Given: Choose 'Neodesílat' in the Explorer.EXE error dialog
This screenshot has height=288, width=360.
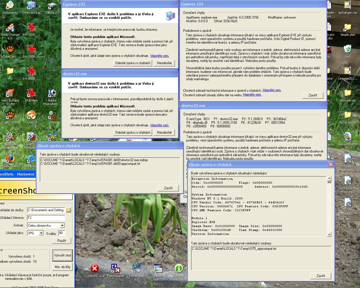Looking at the screenshot, I should point(164,63).
